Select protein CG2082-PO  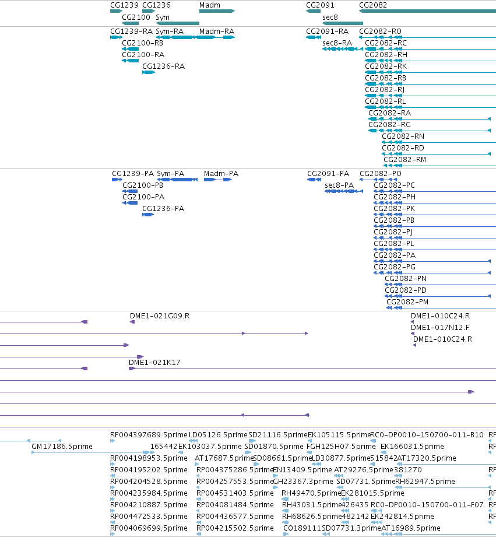380,174
